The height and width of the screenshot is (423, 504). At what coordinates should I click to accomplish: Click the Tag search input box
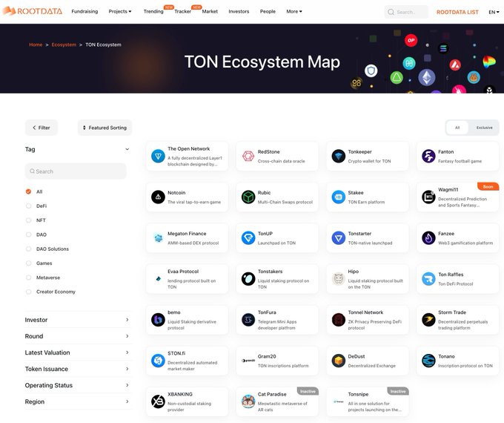pyautogui.click(x=76, y=171)
